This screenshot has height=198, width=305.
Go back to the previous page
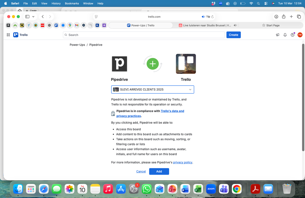43,17
